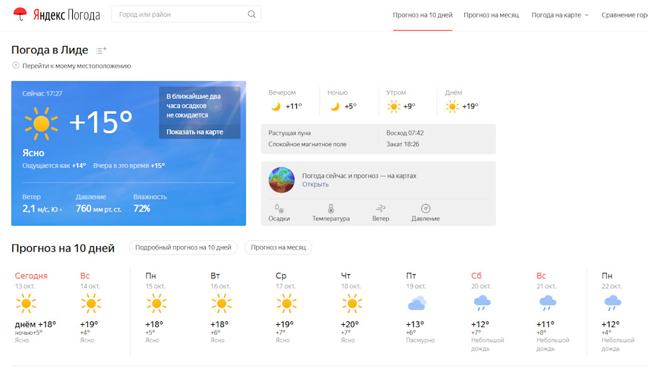
Task: Click the Прогноз на месяц pill button
Action: 278,247
